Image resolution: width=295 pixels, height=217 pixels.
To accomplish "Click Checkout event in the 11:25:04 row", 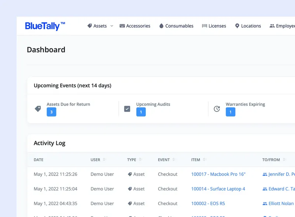I will [x=168, y=189].
